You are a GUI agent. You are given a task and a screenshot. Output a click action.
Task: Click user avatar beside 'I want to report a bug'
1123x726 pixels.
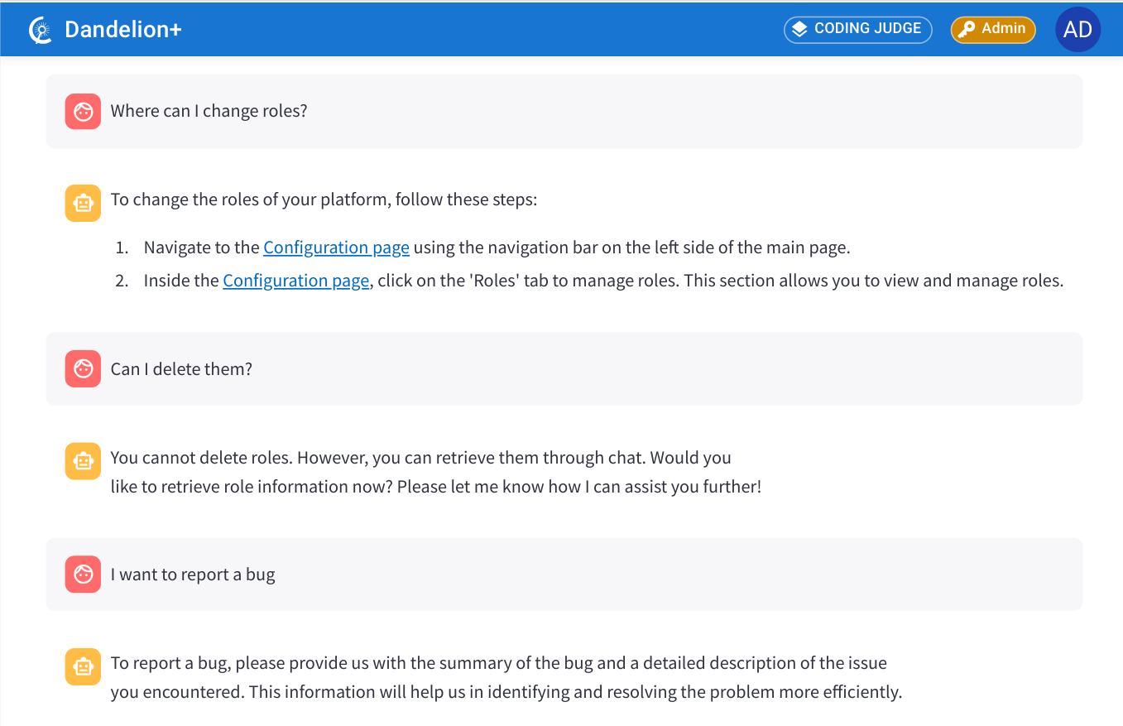[83, 575]
